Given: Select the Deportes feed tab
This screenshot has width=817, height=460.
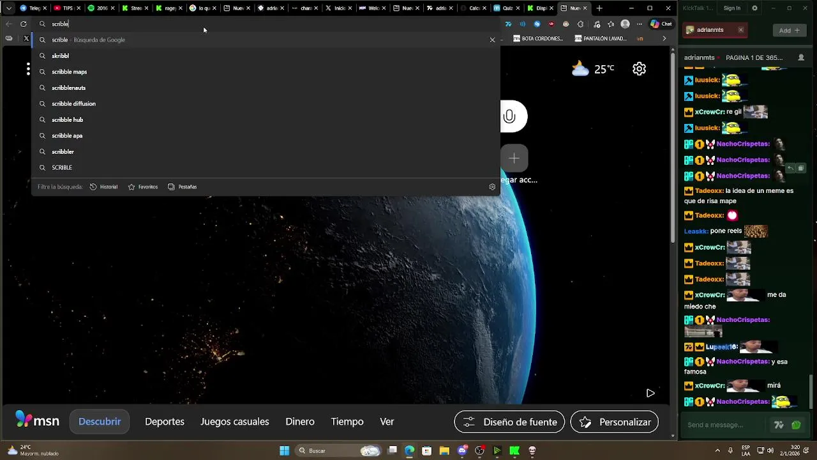Looking at the screenshot, I should pyautogui.click(x=165, y=422).
